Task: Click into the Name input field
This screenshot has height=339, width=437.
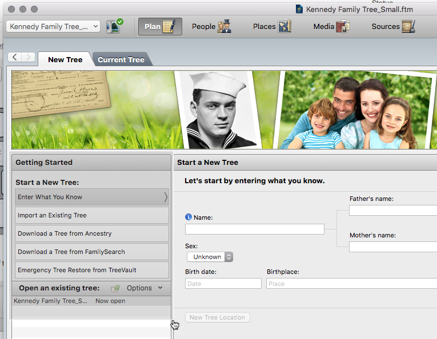Action: [x=255, y=229]
